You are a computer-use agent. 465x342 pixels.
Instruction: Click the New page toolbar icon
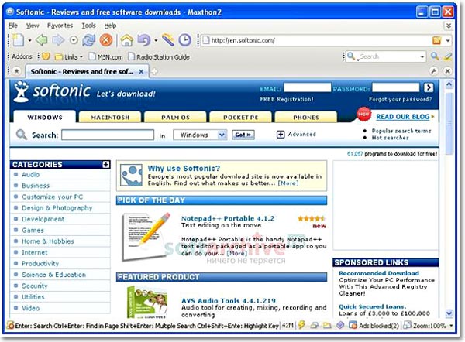[19, 40]
